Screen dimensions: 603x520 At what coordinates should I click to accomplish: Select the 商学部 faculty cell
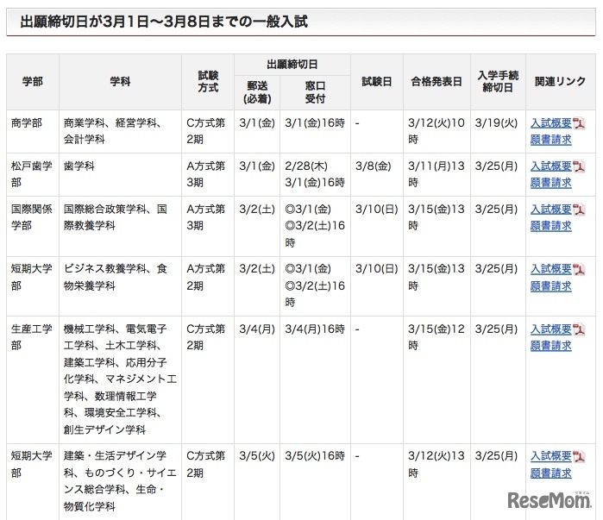tap(33, 131)
